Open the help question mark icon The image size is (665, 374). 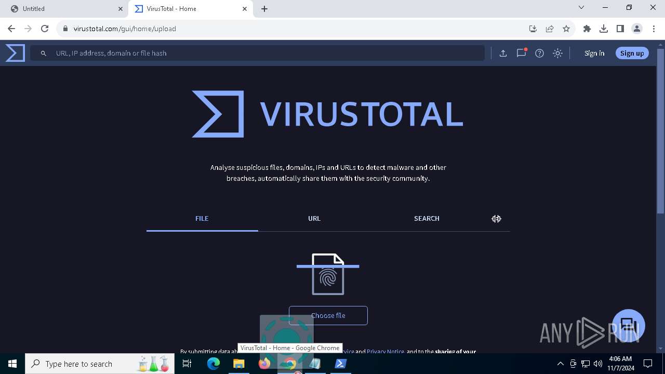coord(539,53)
